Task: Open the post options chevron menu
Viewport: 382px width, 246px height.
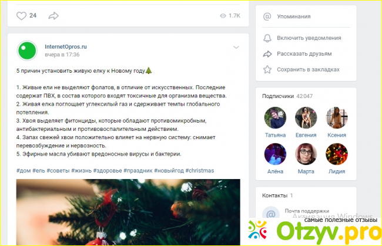Action: point(236,47)
